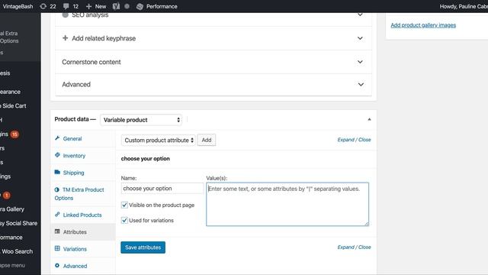The height and width of the screenshot is (275, 488).
Task: Click the gray SEO analysis status dot
Action: pyautogui.click(x=65, y=15)
